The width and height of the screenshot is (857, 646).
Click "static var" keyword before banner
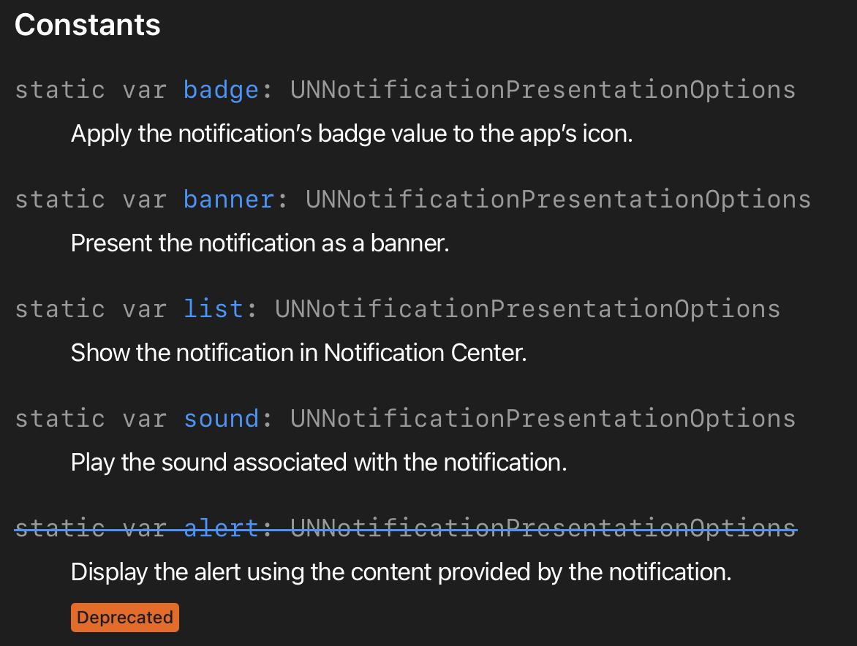91,199
